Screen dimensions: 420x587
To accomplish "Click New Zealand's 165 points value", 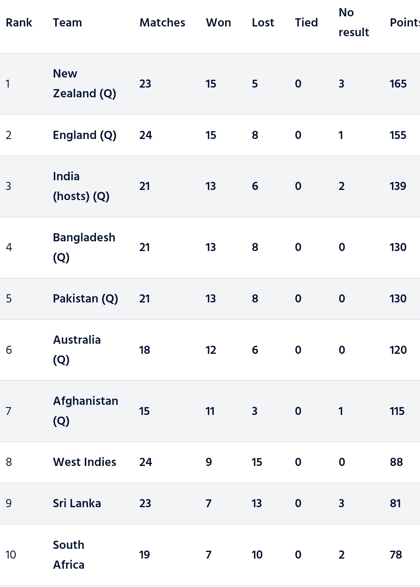I will [x=398, y=84].
